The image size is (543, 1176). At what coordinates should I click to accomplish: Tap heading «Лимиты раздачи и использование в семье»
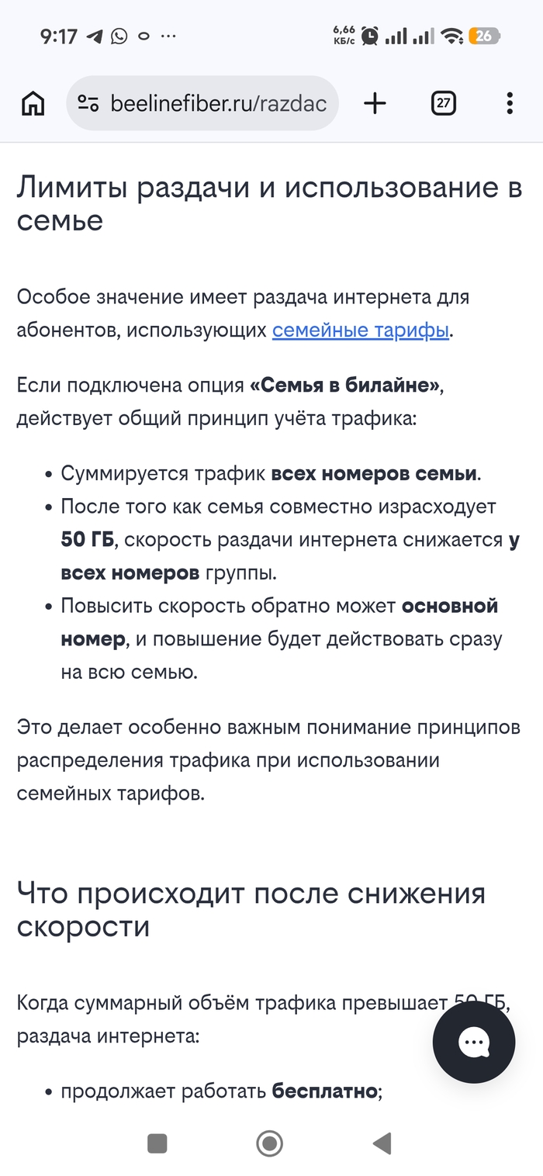tap(269, 204)
